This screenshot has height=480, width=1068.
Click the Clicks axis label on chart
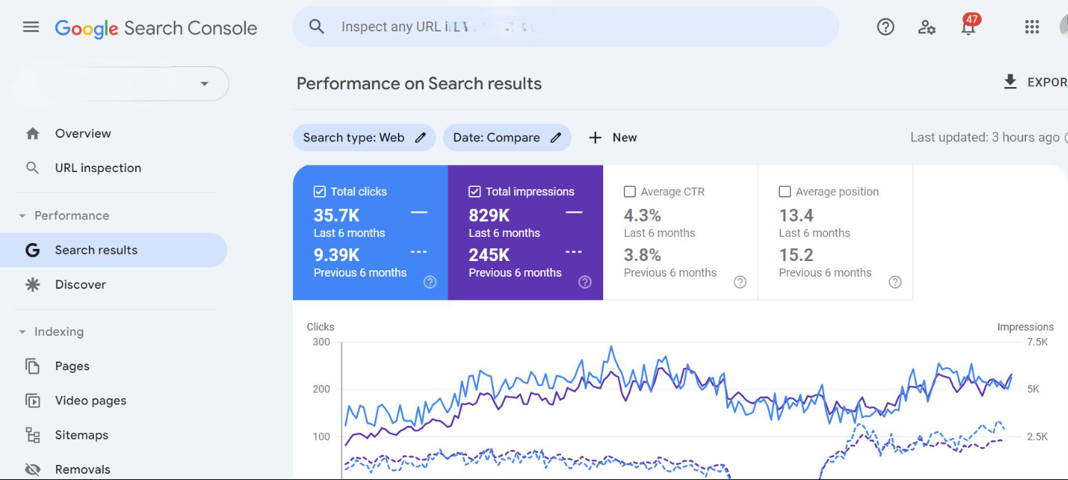pyautogui.click(x=320, y=327)
